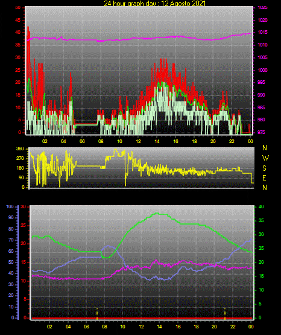The image size is (281, 335).
Task: Click the top chart's 18 hour label
Action: (x=194, y=141)
